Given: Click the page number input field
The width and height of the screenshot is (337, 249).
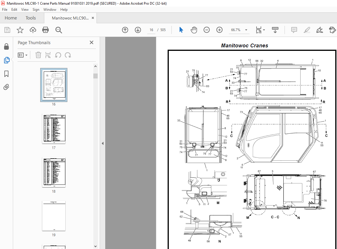Looking at the screenshot, I should [x=151, y=30].
